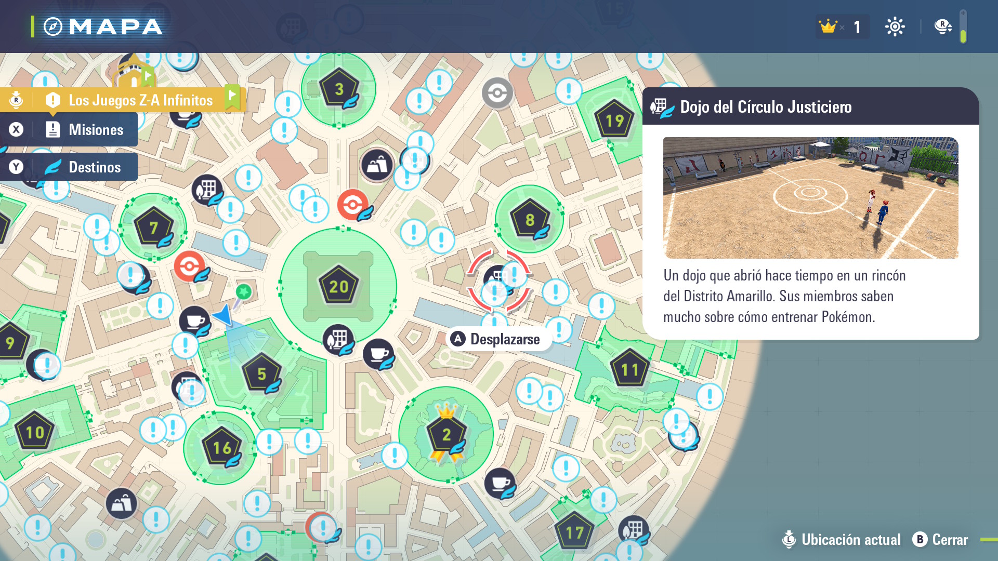Screen dimensions: 998x561
Task: Click the shopping bag boutique icon
Action: click(377, 165)
